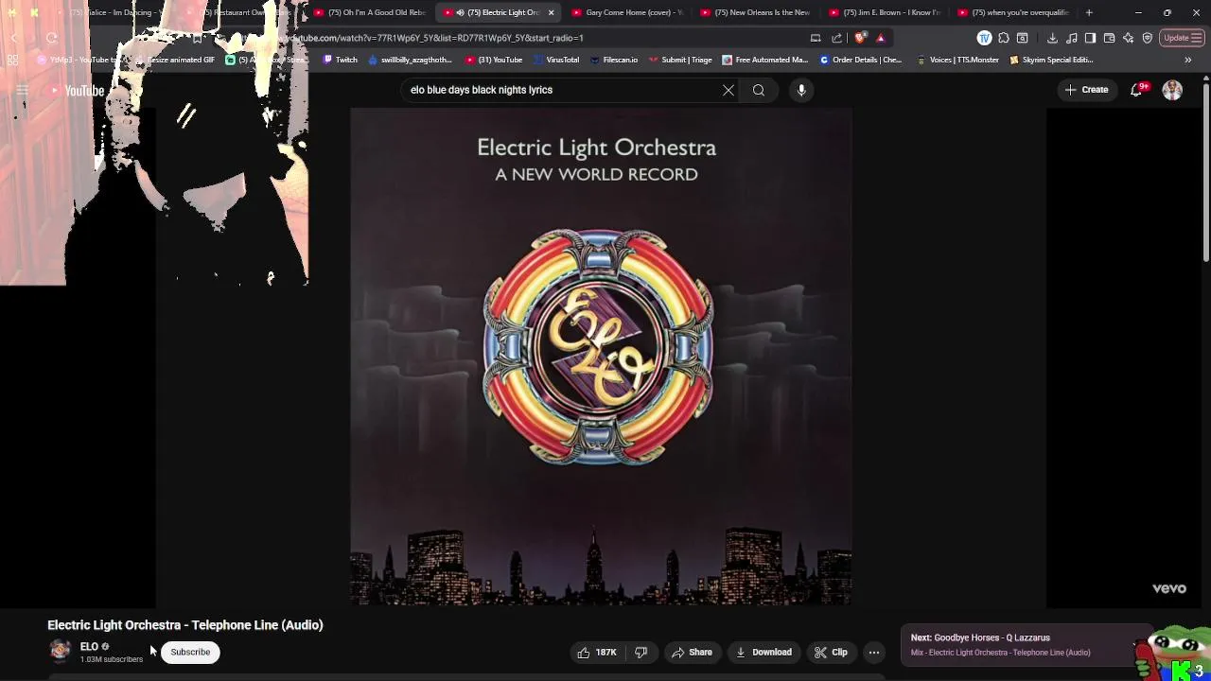
Task: Open 'Free Automated Ma...' bookmark
Action: [x=764, y=60]
